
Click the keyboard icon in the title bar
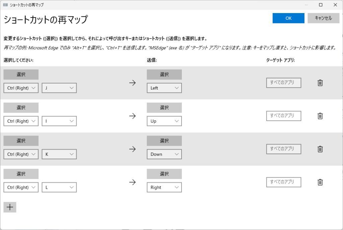pos(5,5)
